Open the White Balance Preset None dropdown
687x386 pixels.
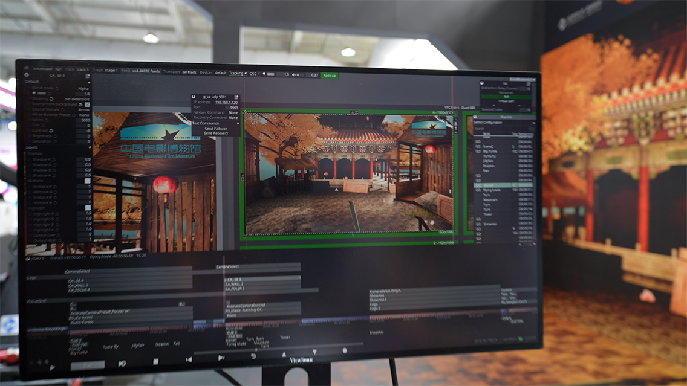(84, 115)
